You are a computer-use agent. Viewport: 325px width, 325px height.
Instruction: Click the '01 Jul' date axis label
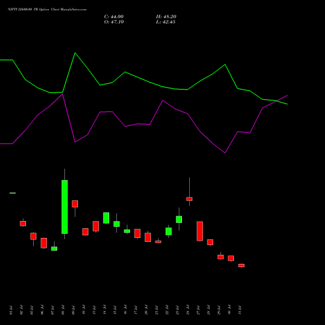click(x=11, y=310)
